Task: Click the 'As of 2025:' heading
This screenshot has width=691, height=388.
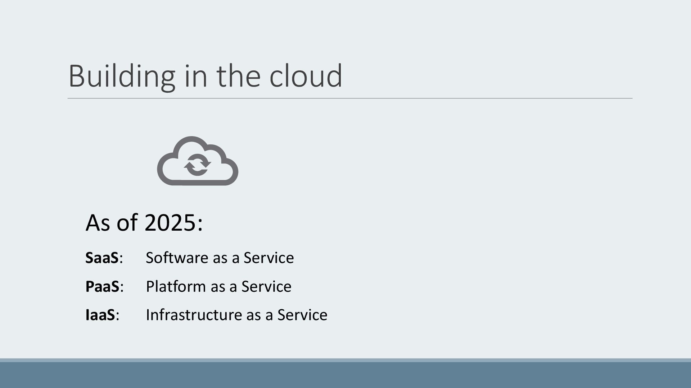Action: click(144, 222)
